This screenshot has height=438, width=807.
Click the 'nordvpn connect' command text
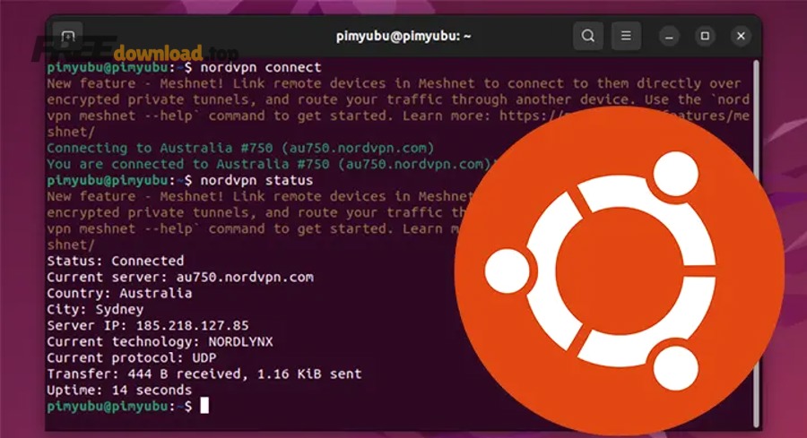260,67
